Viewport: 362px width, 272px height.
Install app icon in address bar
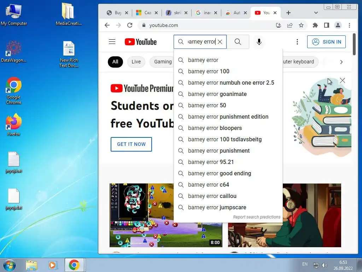click(x=279, y=25)
